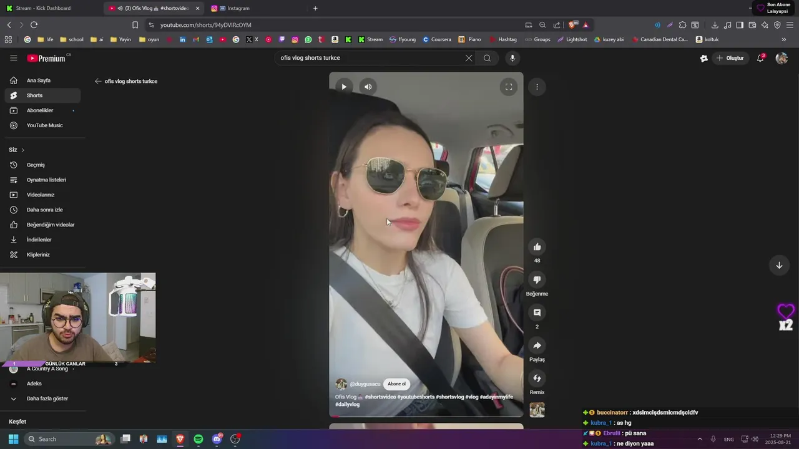Open Ana Sayfa in sidebar

[42, 80]
